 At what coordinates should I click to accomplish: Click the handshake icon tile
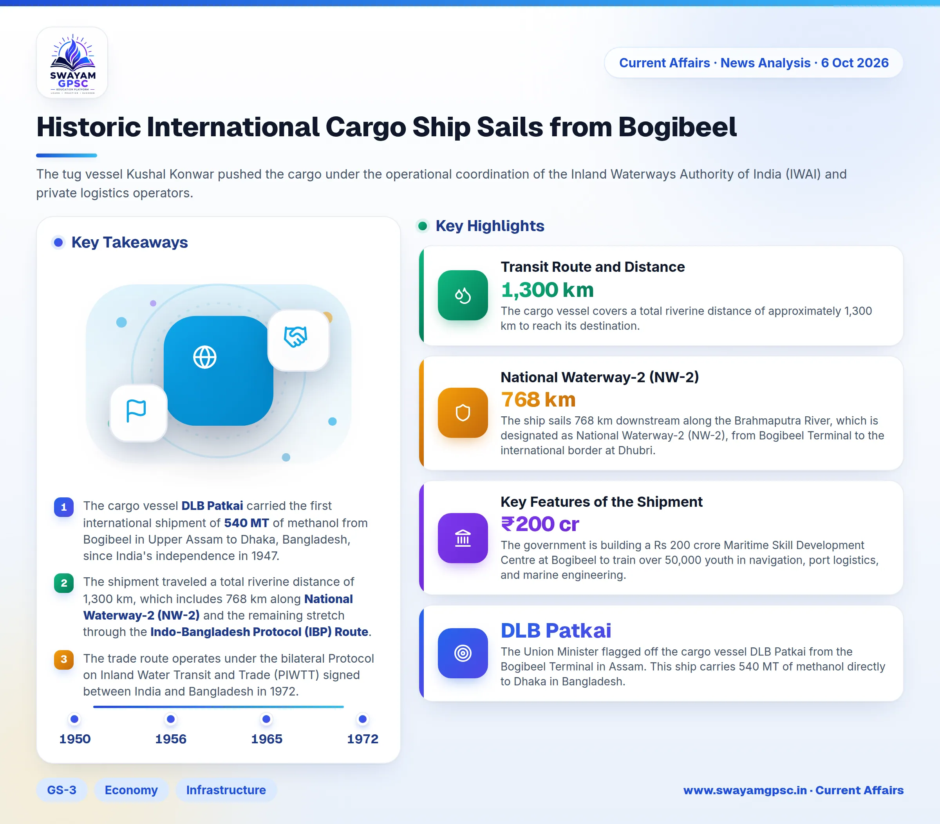[x=298, y=340]
